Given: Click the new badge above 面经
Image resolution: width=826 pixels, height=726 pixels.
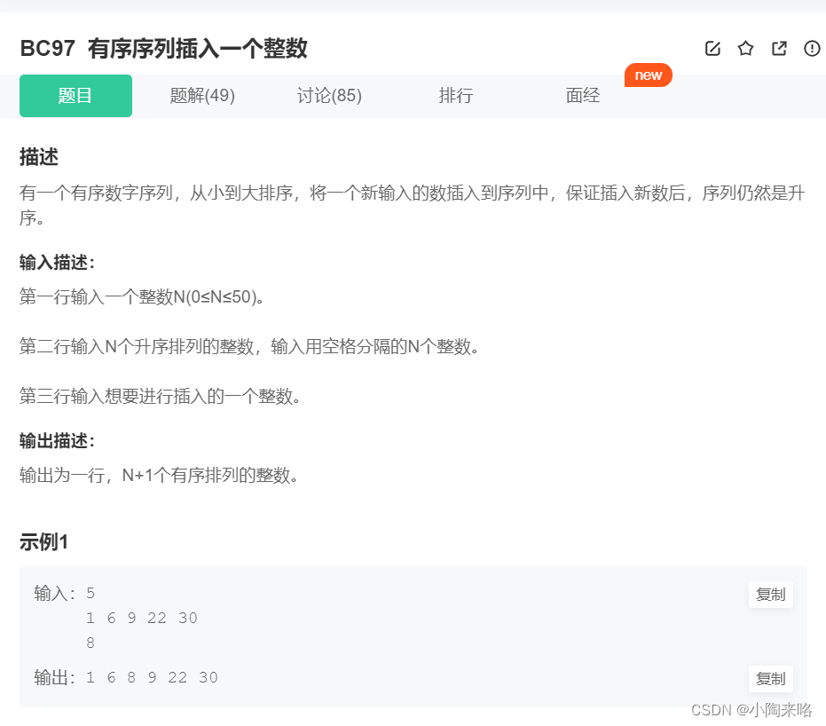Looking at the screenshot, I should click(x=648, y=75).
